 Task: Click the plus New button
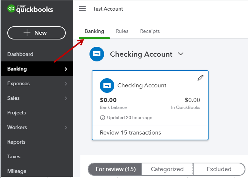(37, 33)
